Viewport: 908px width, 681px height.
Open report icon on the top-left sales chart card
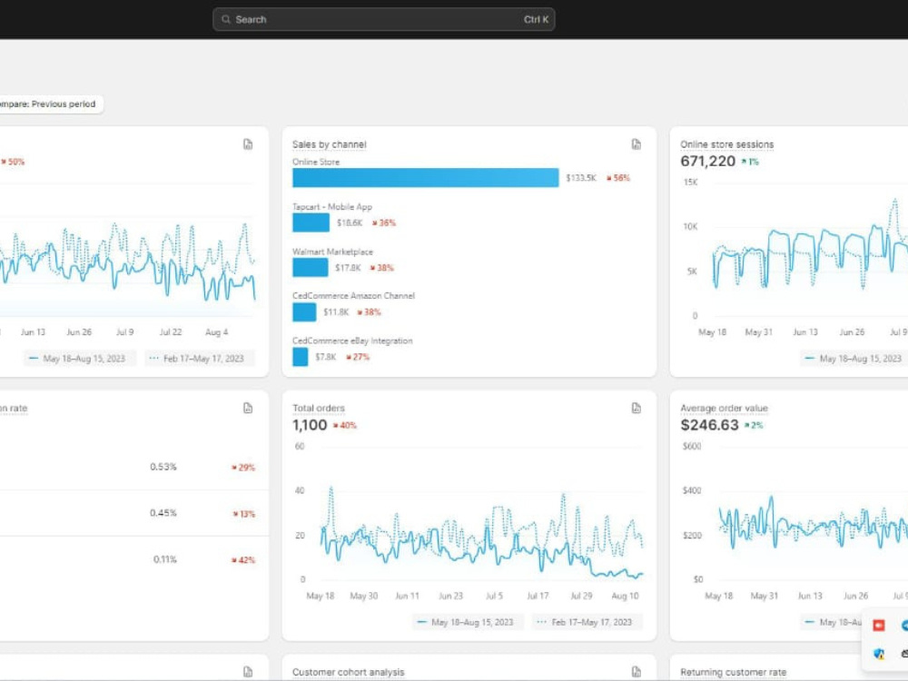click(248, 144)
